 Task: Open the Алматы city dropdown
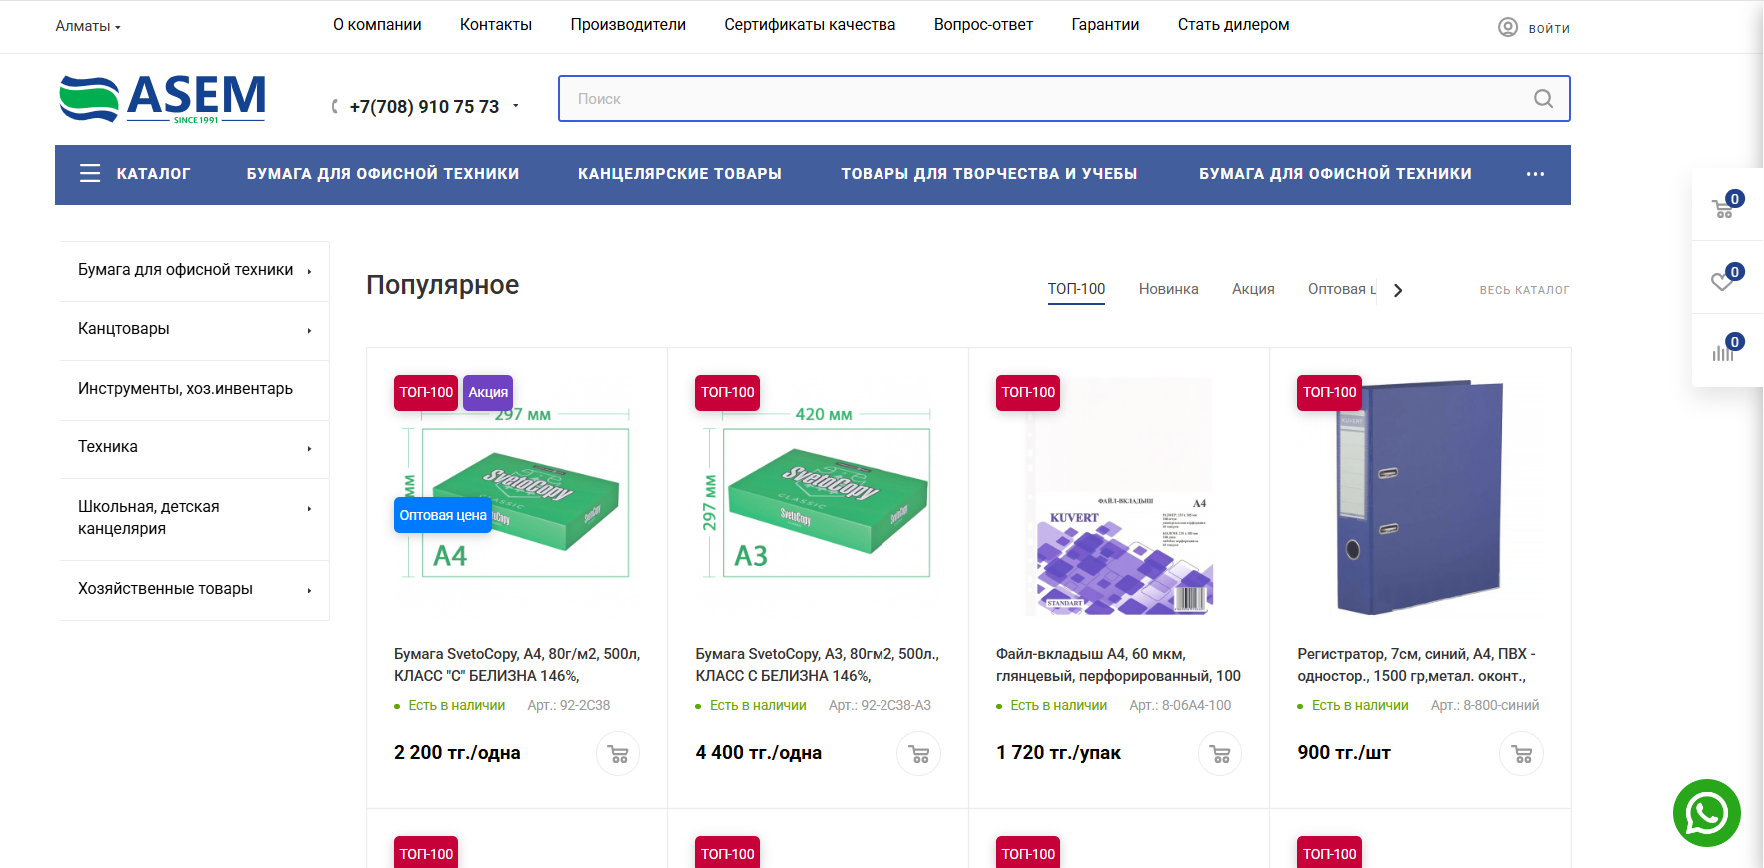pos(88,27)
